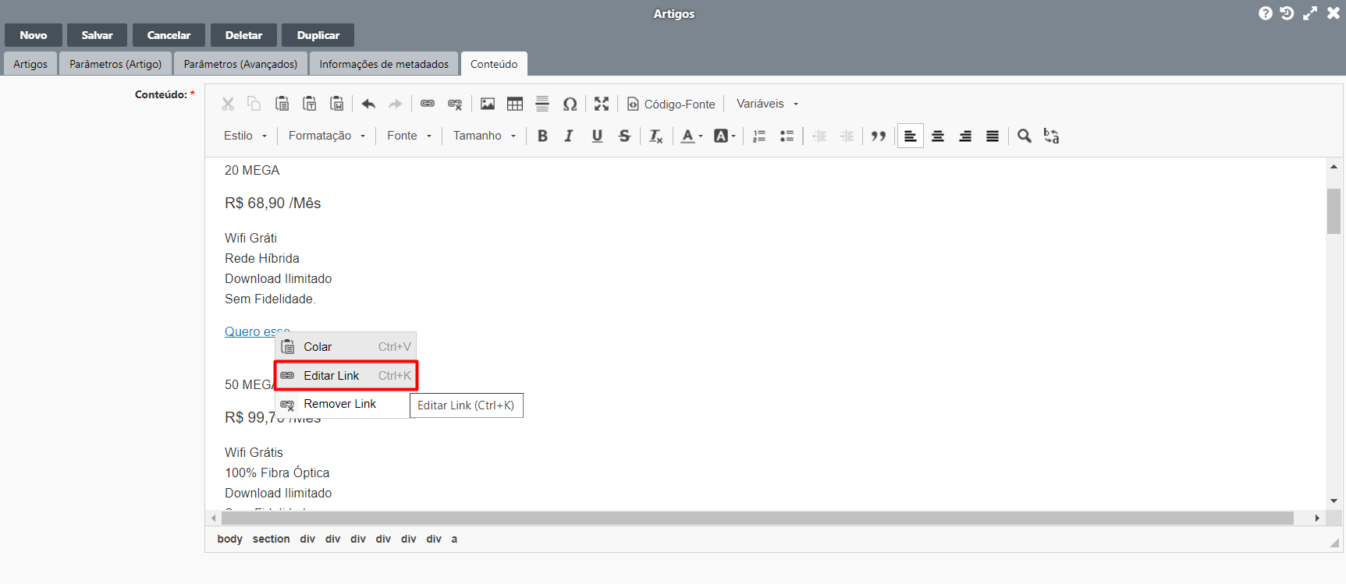
Task: Toggle underline formatting
Action: click(x=597, y=136)
